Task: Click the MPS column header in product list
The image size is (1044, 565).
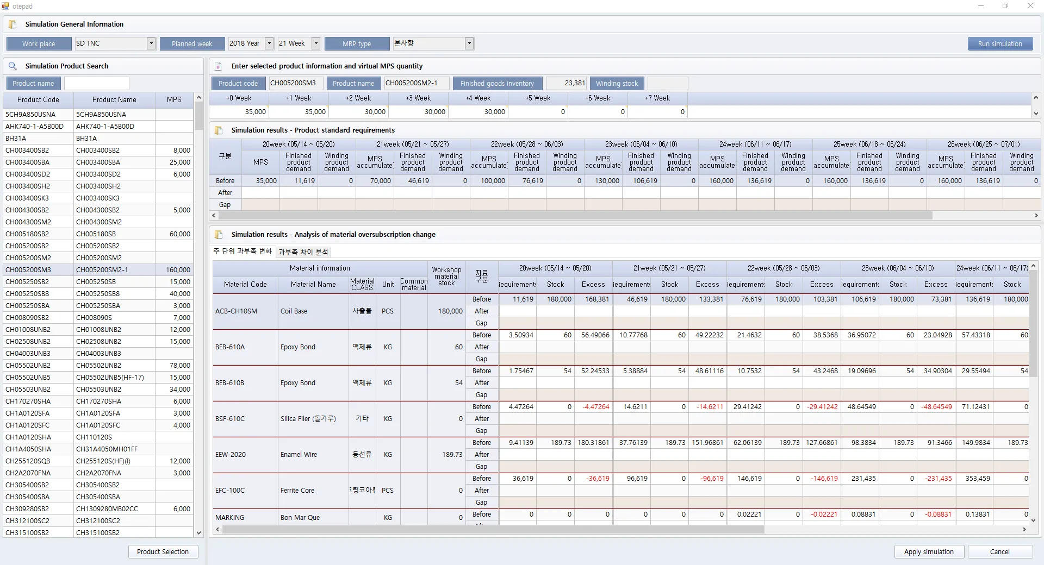Action: point(174,100)
